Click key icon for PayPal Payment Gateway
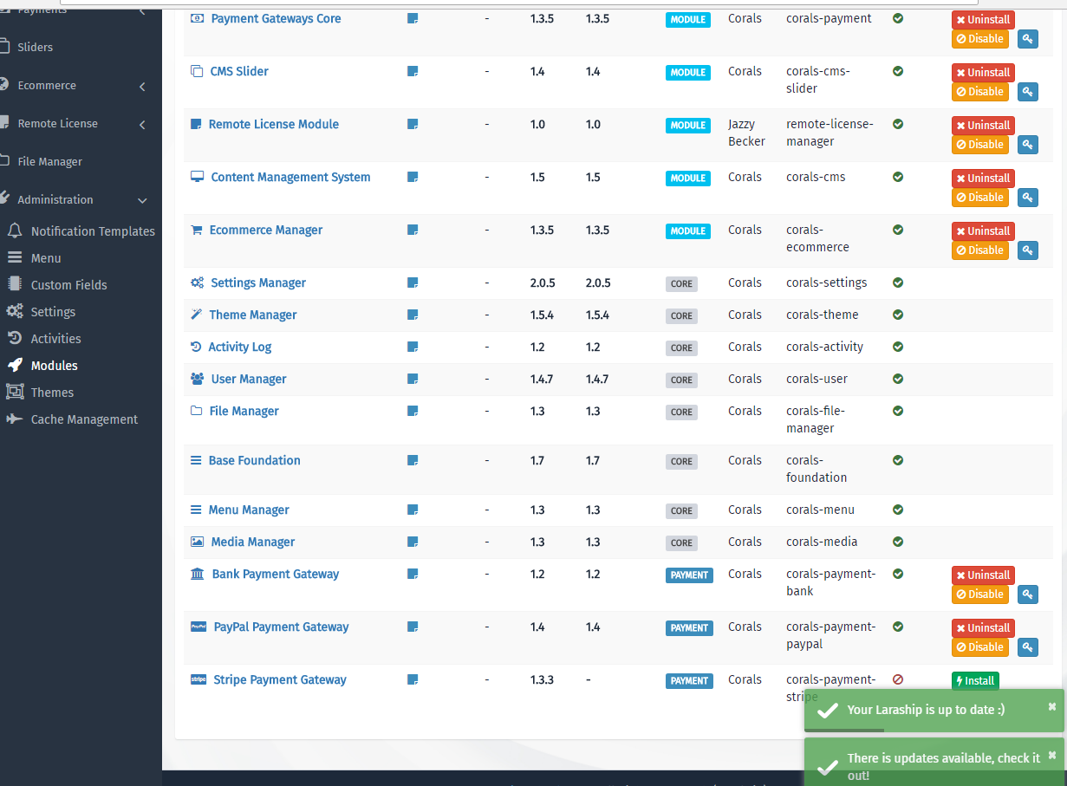This screenshot has height=786, width=1067. [1027, 646]
